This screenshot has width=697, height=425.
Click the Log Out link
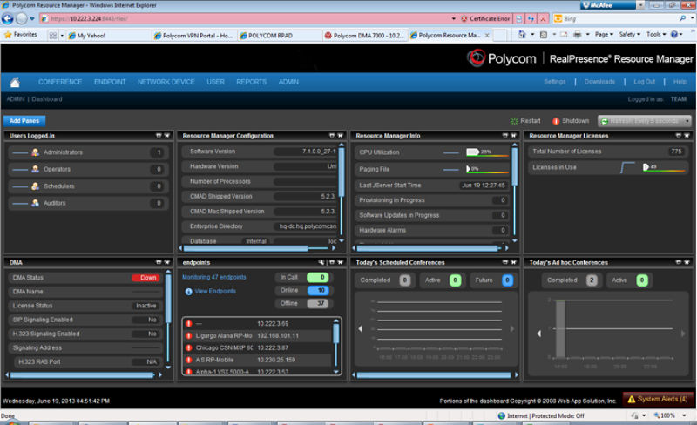tap(645, 82)
